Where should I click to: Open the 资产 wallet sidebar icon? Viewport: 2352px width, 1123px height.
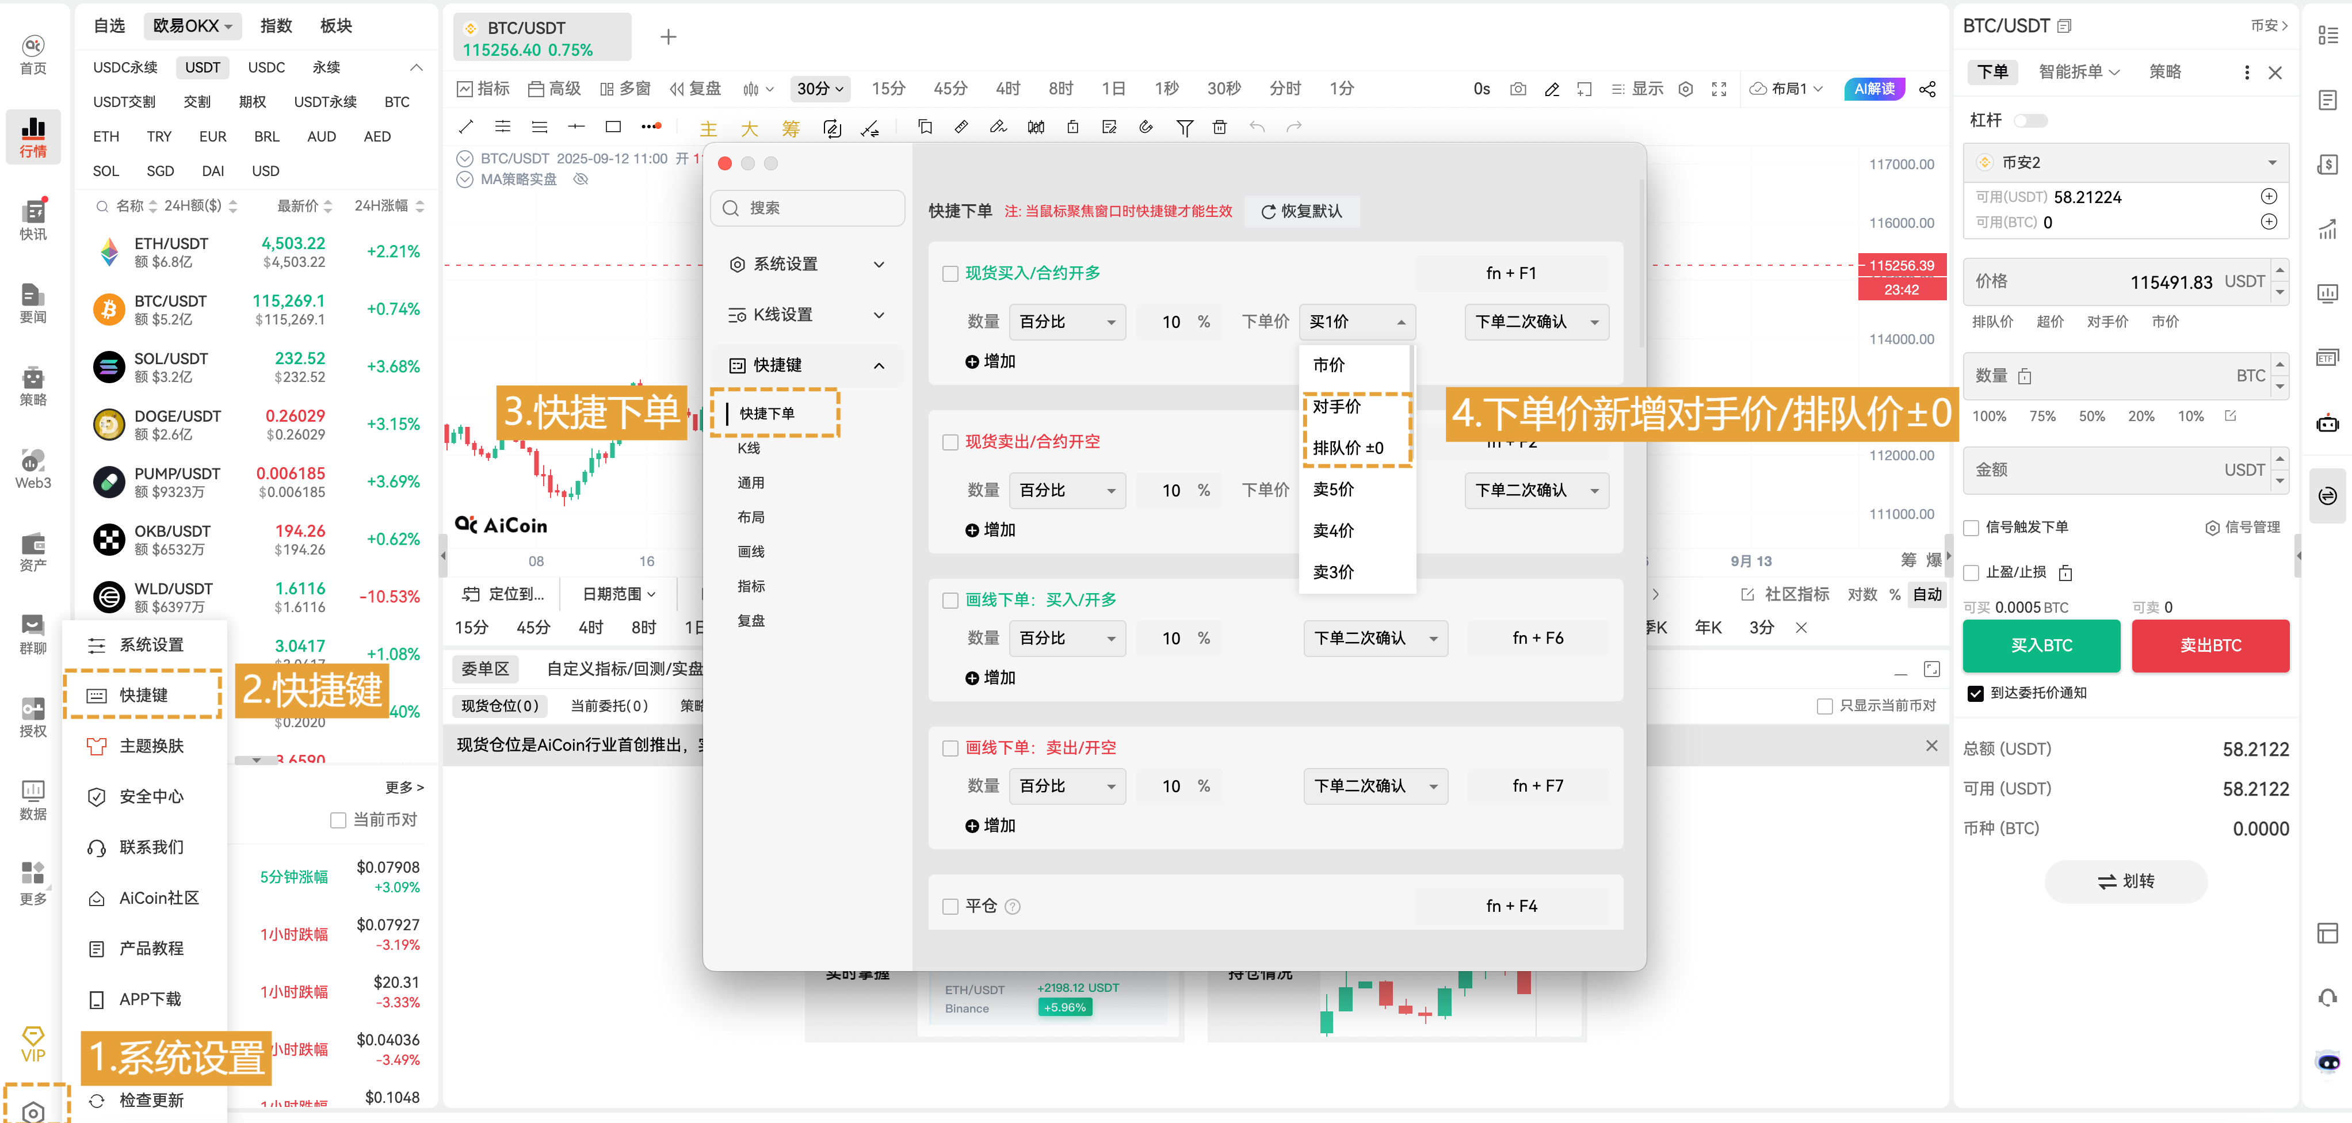click(x=33, y=552)
